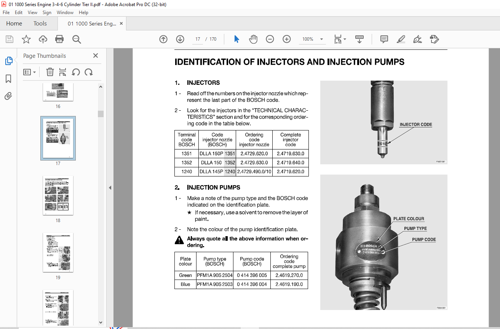The width and height of the screenshot is (500, 329).
Task: Click thumbnail scrollbar down arrow
Action: coord(101,323)
